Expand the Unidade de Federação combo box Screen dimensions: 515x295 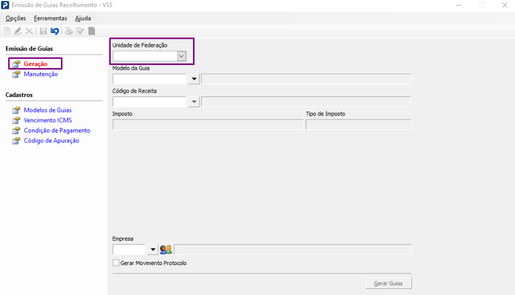pyautogui.click(x=181, y=56)
